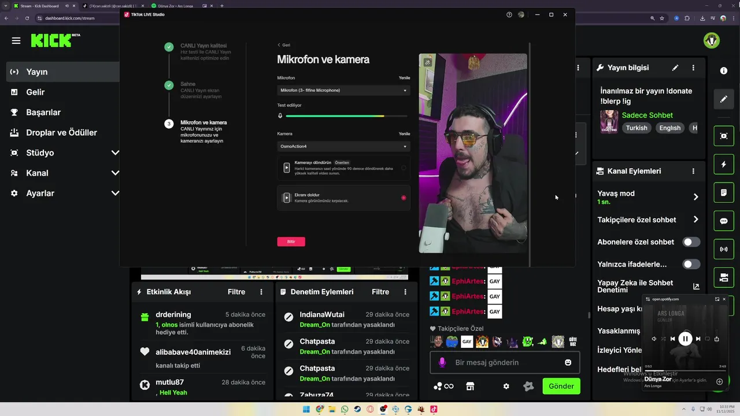Click Yenile next to Mikrofon

click(404, 77)
